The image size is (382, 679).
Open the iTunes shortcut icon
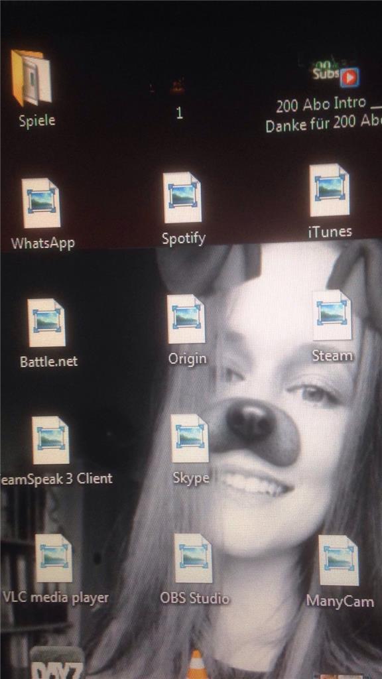tap(330, 190)
